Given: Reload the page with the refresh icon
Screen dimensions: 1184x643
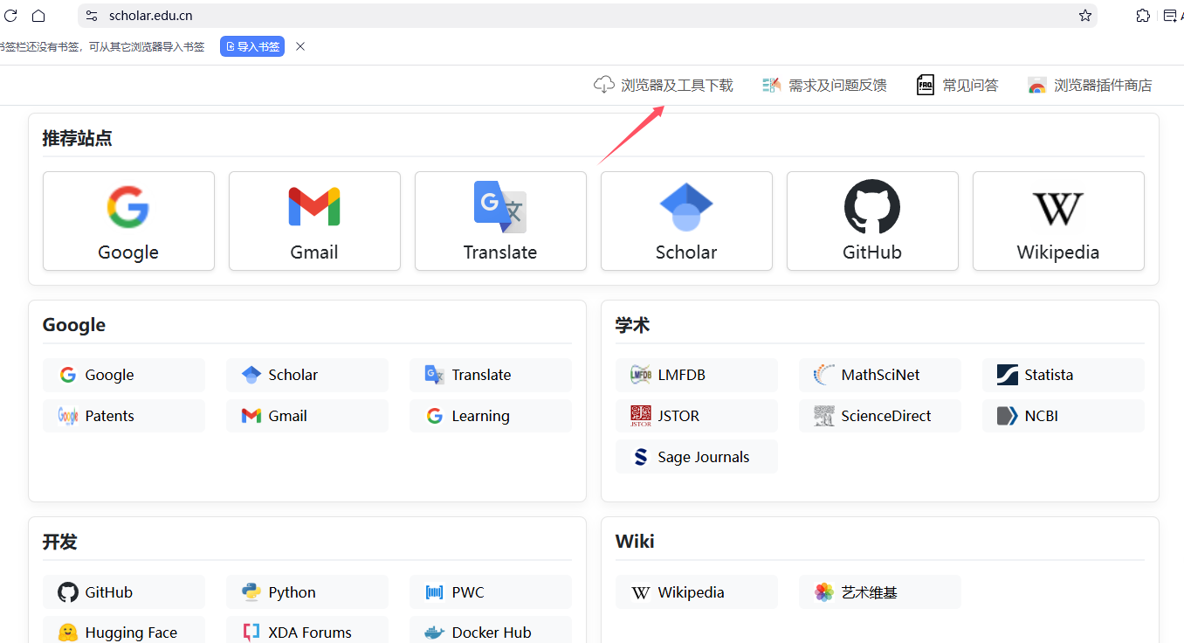Looking at the screenshot, I should point(11,16).
